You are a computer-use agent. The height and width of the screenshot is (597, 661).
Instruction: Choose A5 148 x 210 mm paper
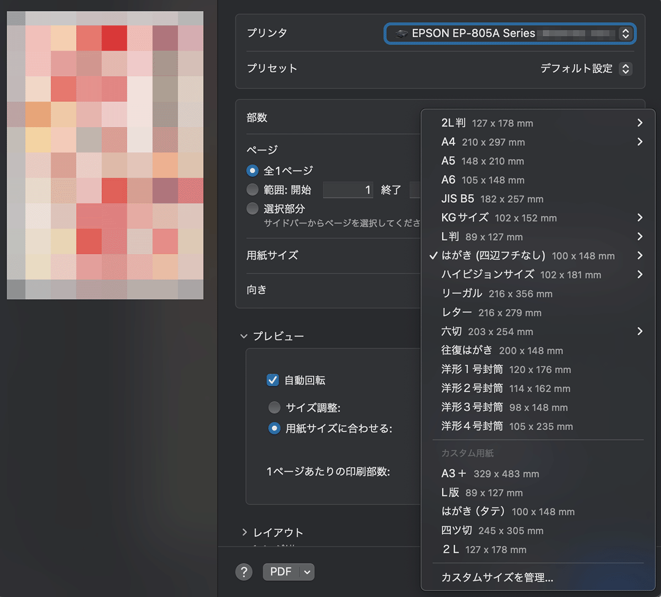tap(538, 161)
